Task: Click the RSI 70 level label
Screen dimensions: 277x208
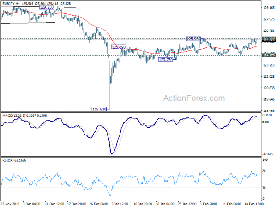Action: 264,171
